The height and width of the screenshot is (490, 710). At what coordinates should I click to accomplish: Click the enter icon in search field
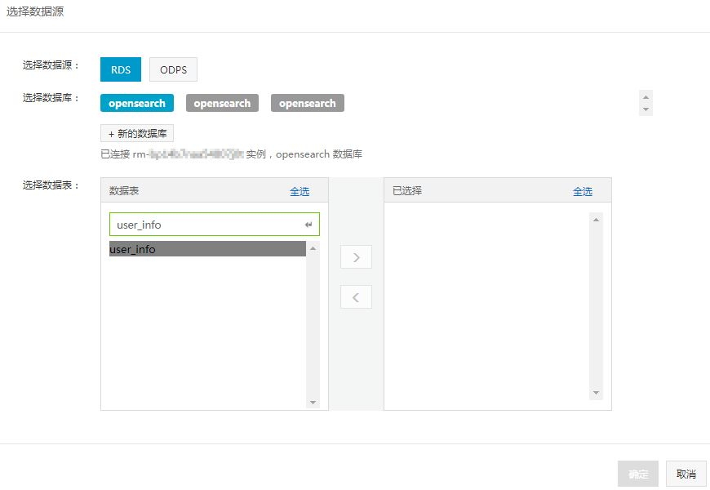click(308, 225)
